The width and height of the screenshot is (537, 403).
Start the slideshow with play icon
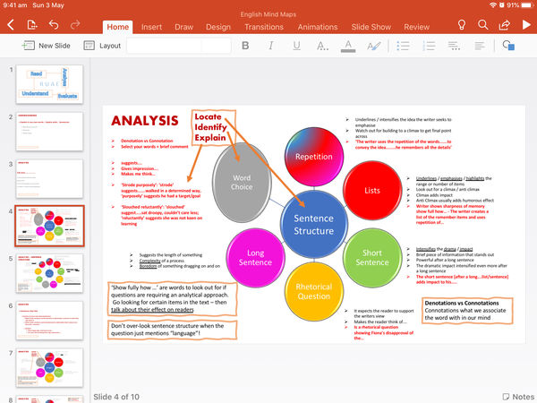coord(526,25)
